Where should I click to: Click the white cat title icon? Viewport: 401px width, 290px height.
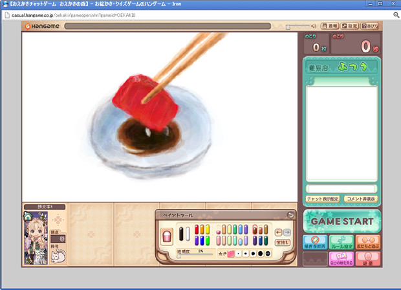coord(58,256)
